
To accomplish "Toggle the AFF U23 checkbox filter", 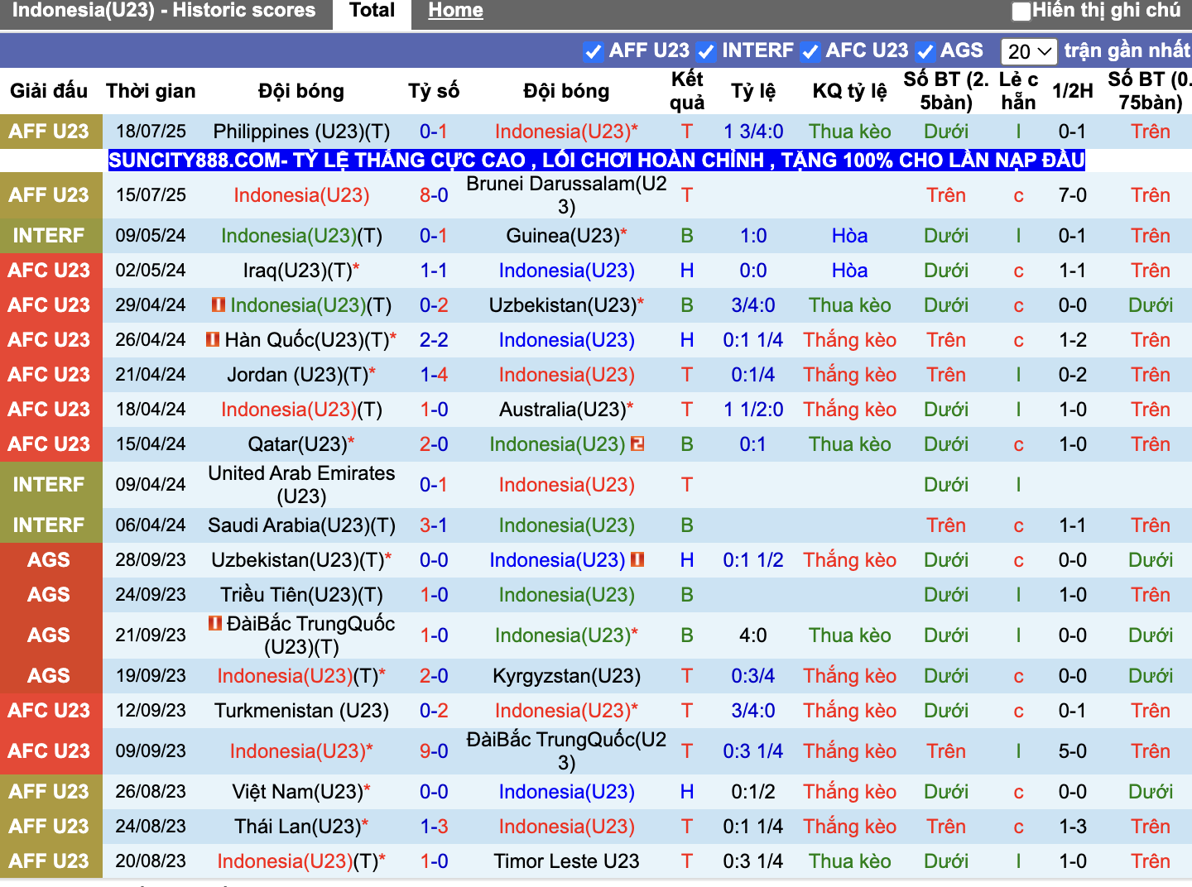I will pyautogui.click(x=593, y=51).
